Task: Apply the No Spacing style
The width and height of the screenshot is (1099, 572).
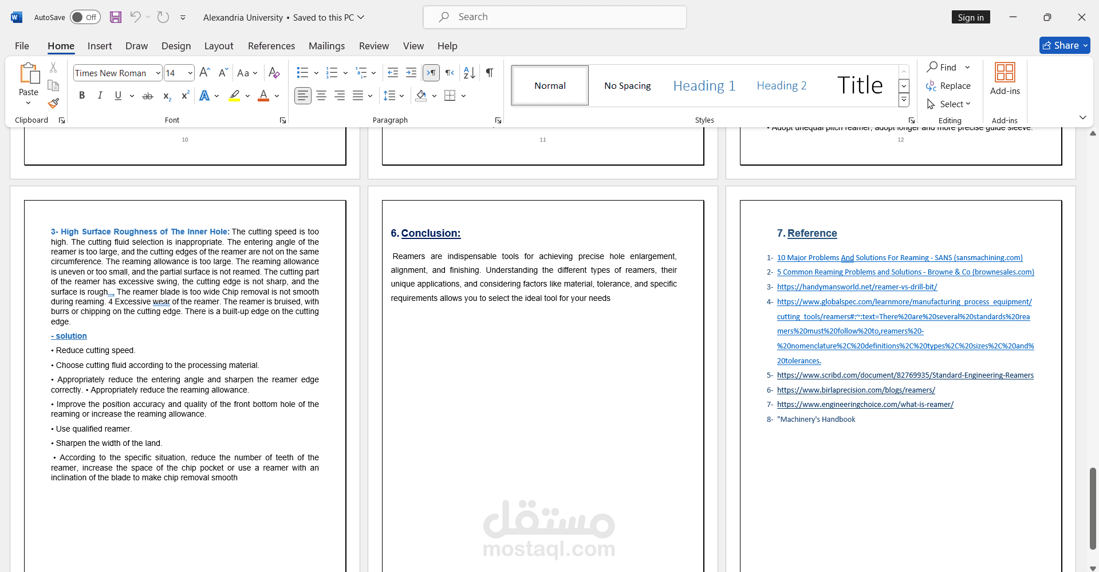Action: pos(627,85)
